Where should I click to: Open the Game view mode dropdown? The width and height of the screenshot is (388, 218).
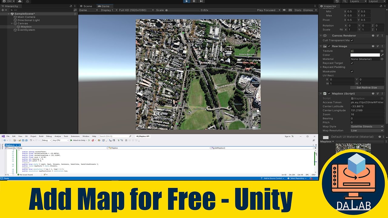point(89,10)
